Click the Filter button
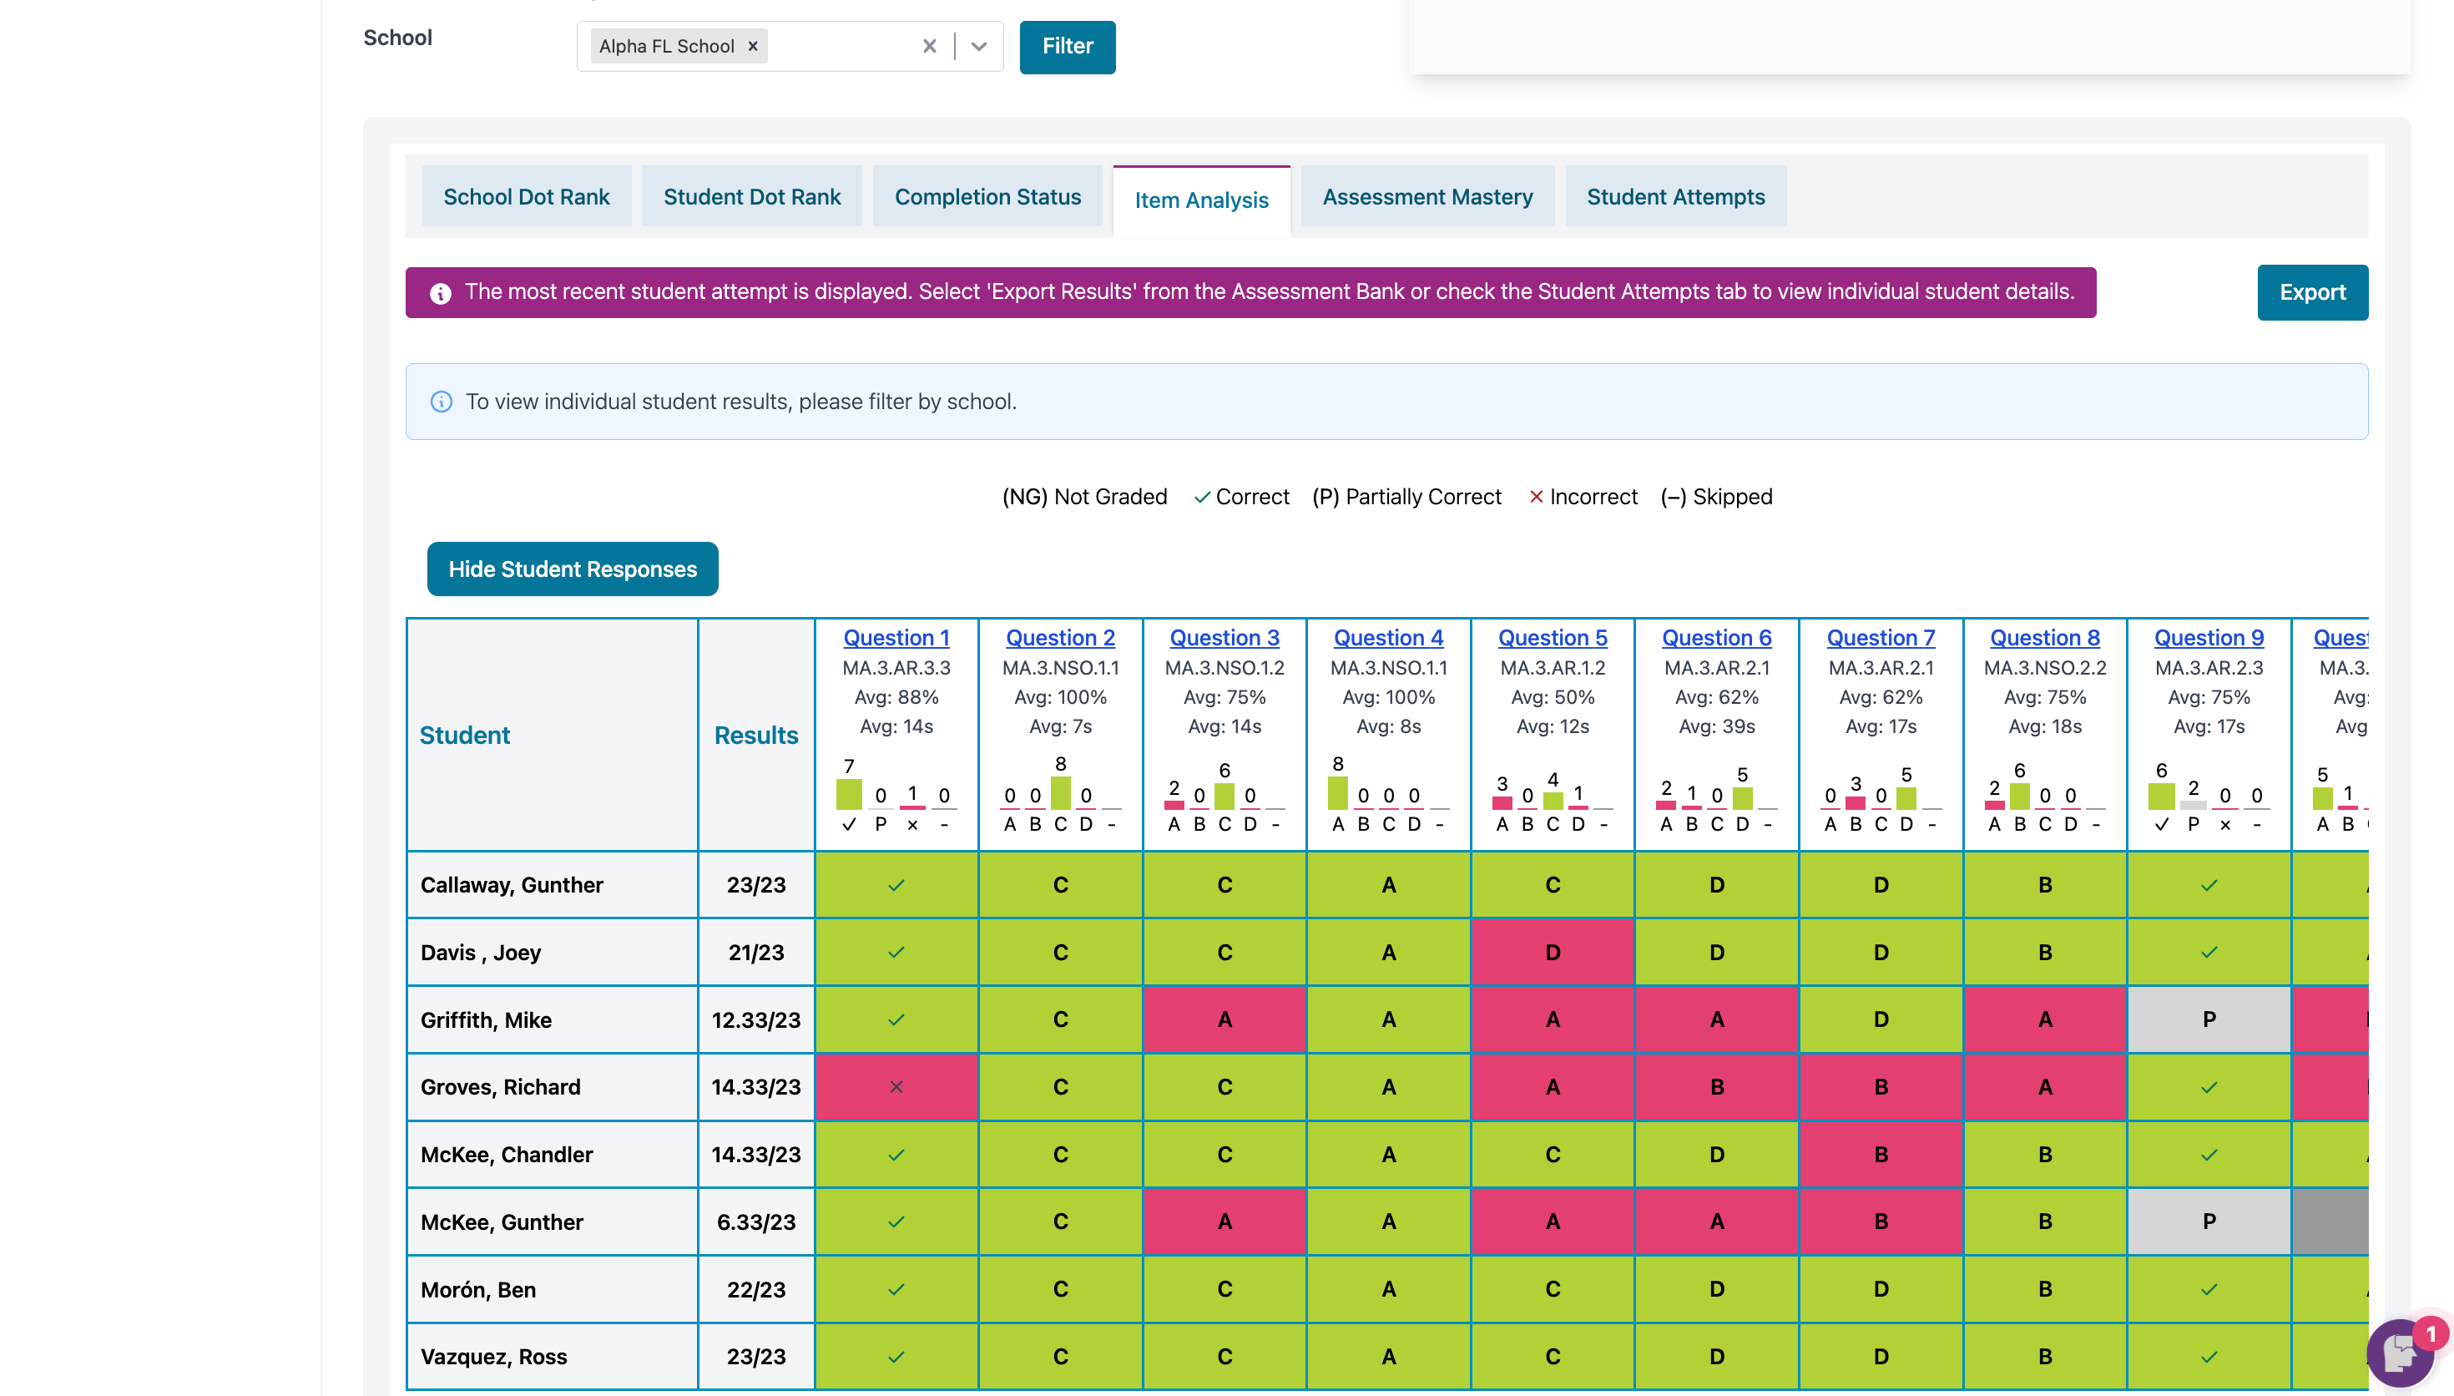Screen dimensions: 2454x1396 [1067, 46]
